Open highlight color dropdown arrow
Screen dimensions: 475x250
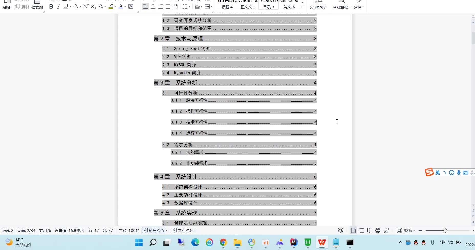coord(115,7)
